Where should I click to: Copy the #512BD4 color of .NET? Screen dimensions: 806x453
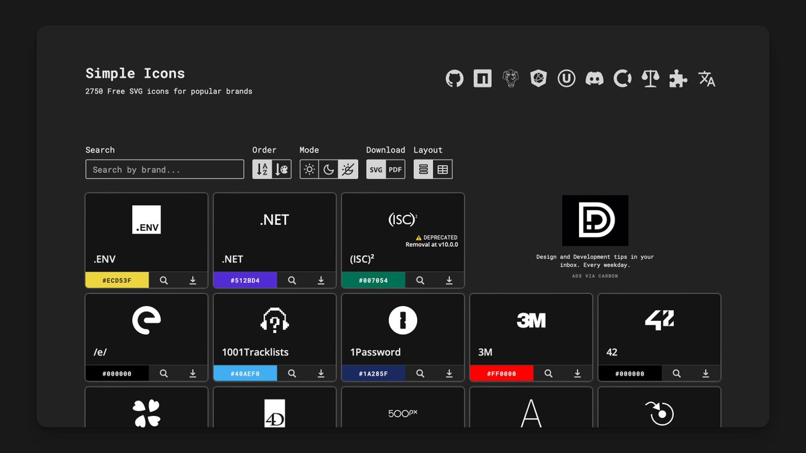(245, 281)
